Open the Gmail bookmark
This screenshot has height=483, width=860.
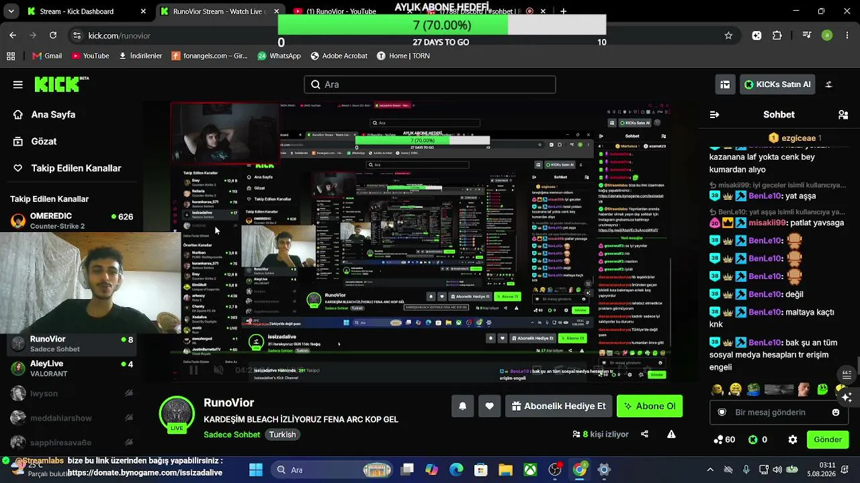point(46,56)
